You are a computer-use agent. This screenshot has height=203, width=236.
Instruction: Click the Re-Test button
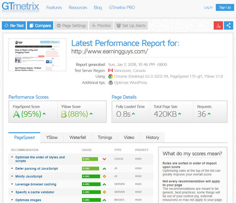coord(14,26)
